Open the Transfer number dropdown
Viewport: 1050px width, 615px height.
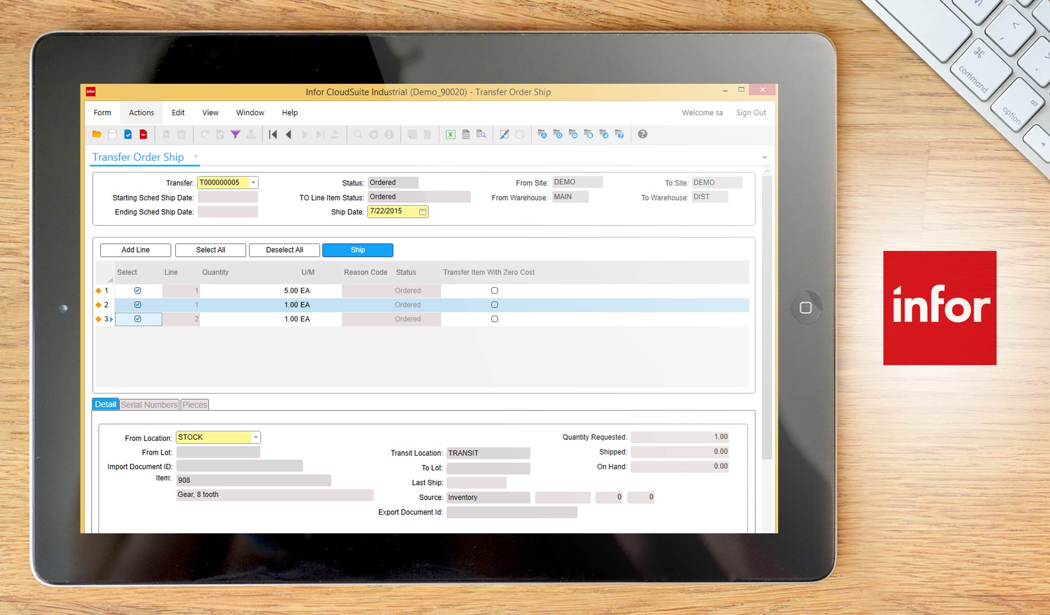point(254,182)
